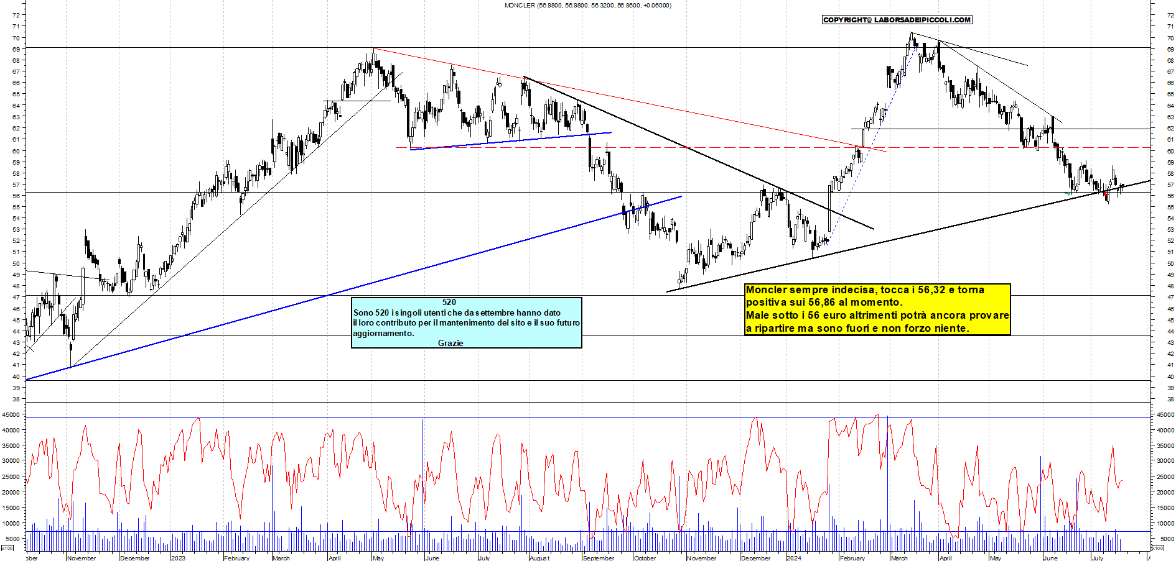Click the November label following October
Viewport: 1176px width, 561px height.
click(x=702, y=558)
